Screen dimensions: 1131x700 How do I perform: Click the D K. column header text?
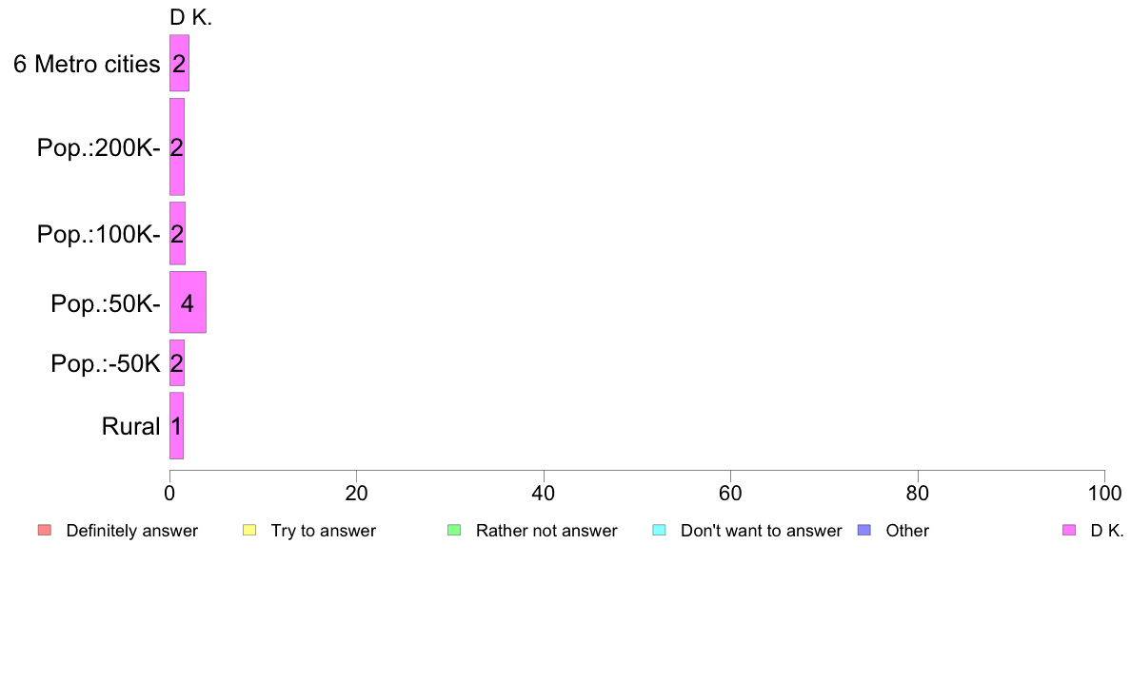point(190,17)
